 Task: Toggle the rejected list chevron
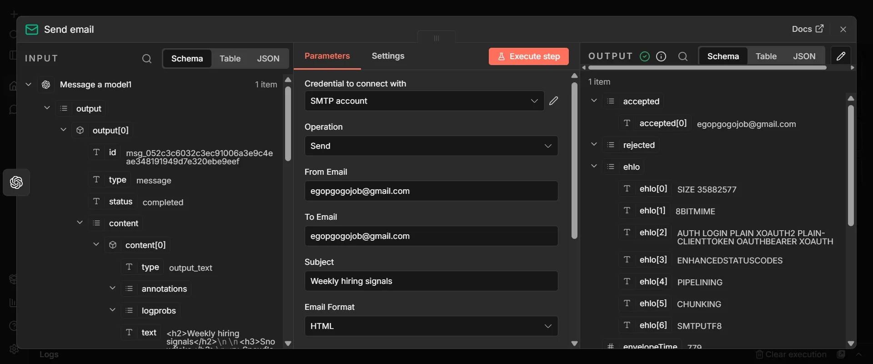tap(594, 144)
